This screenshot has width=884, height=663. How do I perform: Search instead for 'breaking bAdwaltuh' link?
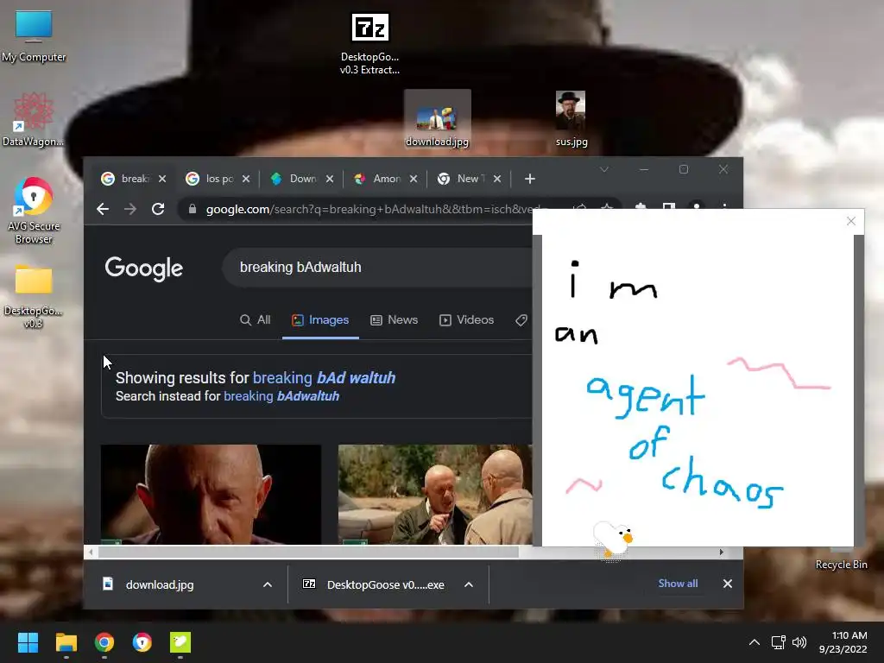(x=281, y=396)
